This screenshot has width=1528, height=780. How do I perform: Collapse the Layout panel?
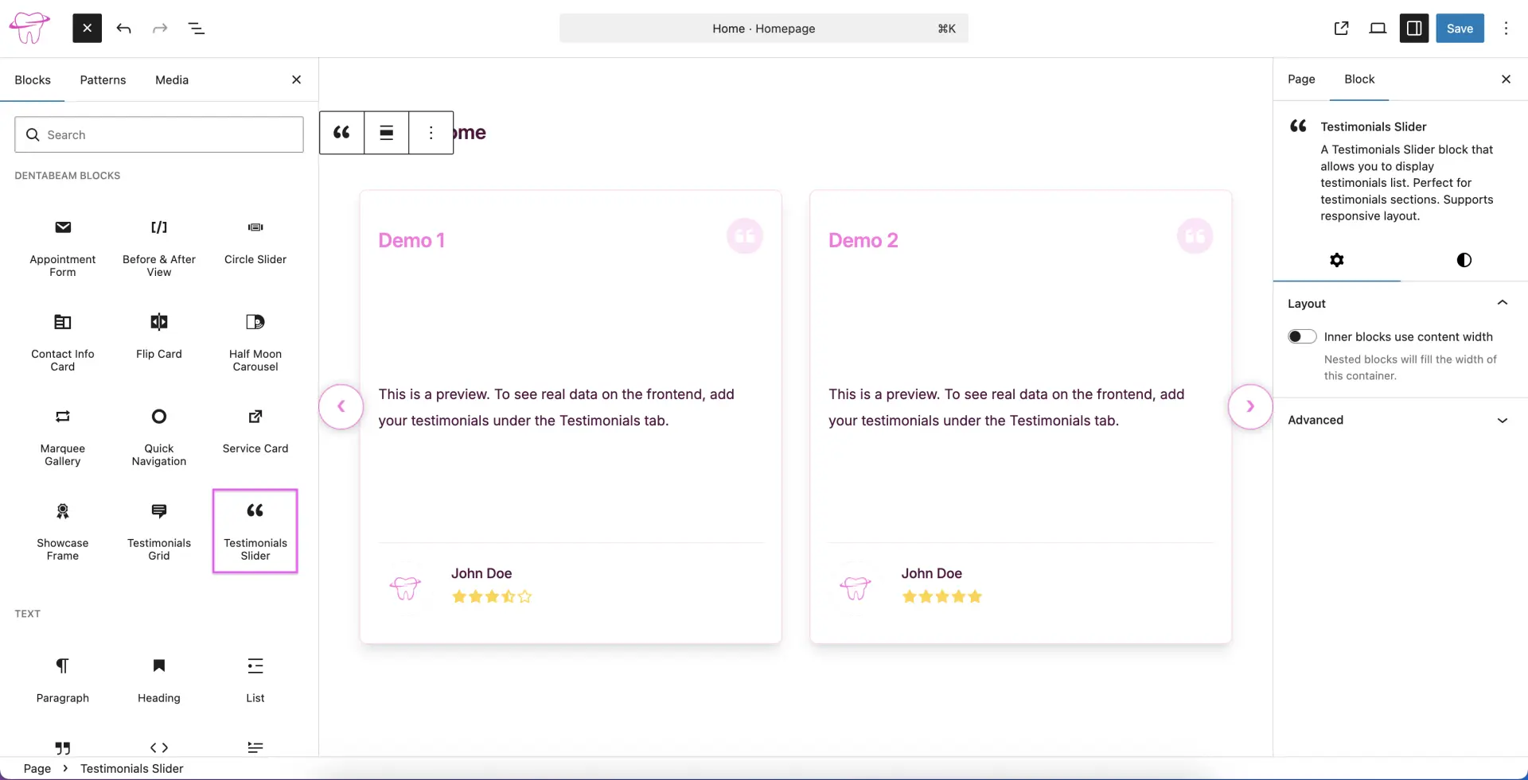[x=1401, y=304]
